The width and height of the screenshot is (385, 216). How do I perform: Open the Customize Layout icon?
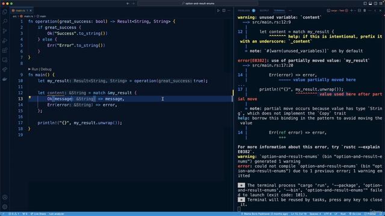click(x=381, y=4)
